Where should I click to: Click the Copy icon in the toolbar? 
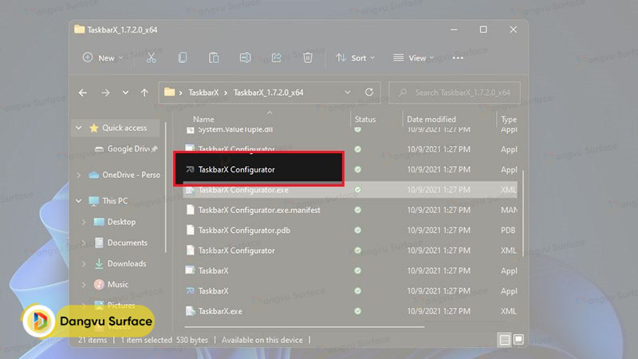tap(183, 57)
